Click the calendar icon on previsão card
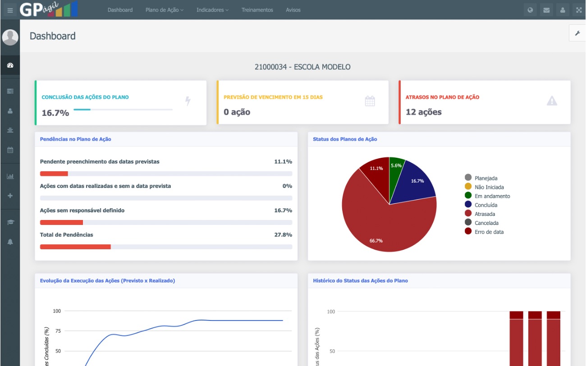586x366 pixels. (370, 101)
